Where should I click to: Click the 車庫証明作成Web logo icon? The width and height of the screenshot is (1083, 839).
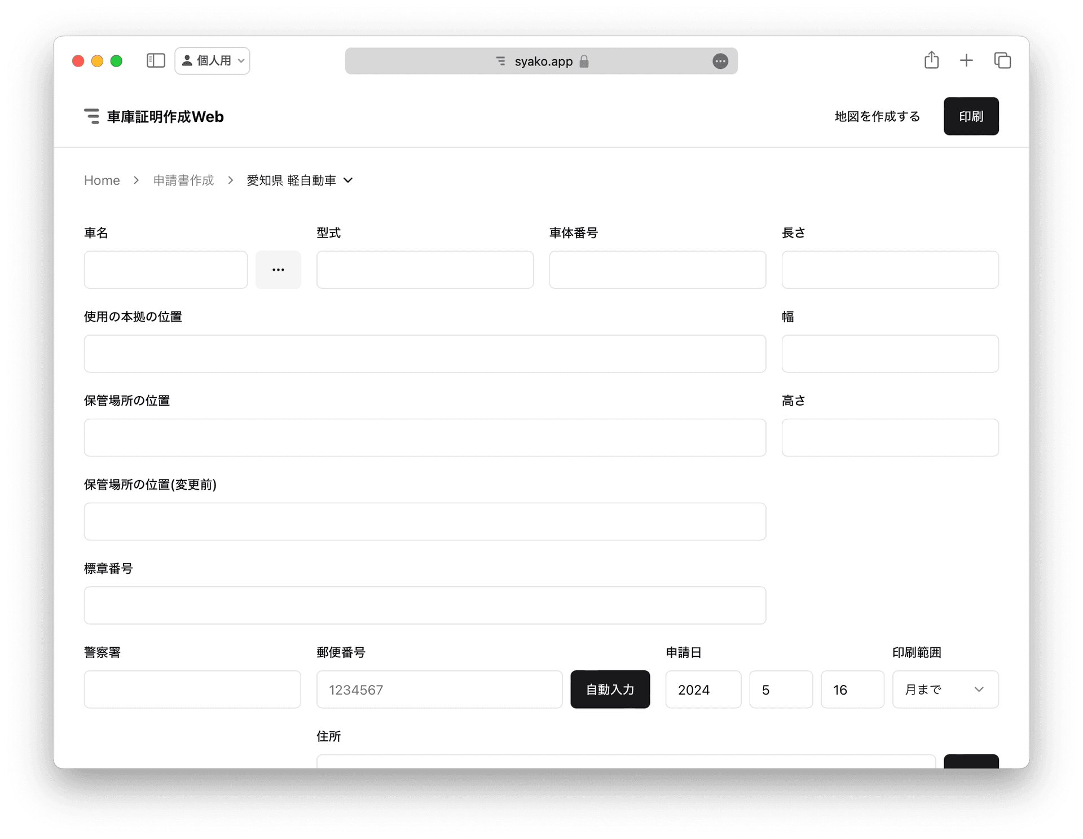(x=92, y=116)
